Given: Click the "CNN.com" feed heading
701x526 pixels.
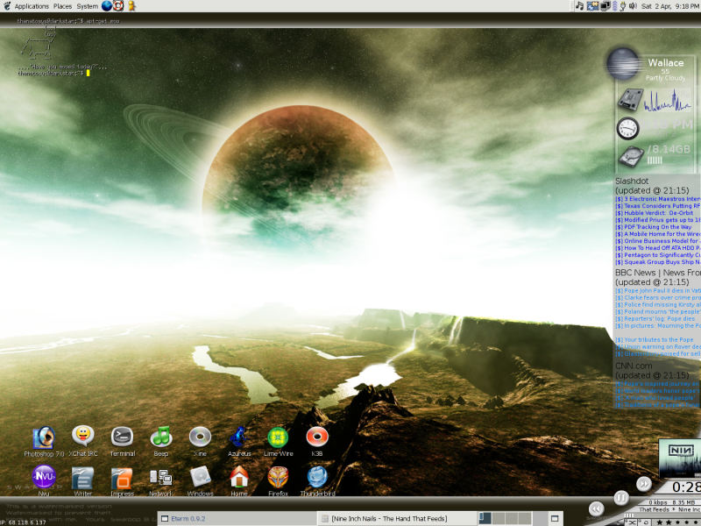Looking at the screenshot, I should [x=634, y=366].
